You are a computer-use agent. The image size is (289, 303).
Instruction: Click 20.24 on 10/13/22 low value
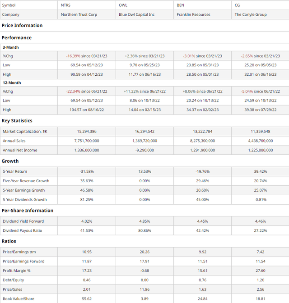coord(202,101)
